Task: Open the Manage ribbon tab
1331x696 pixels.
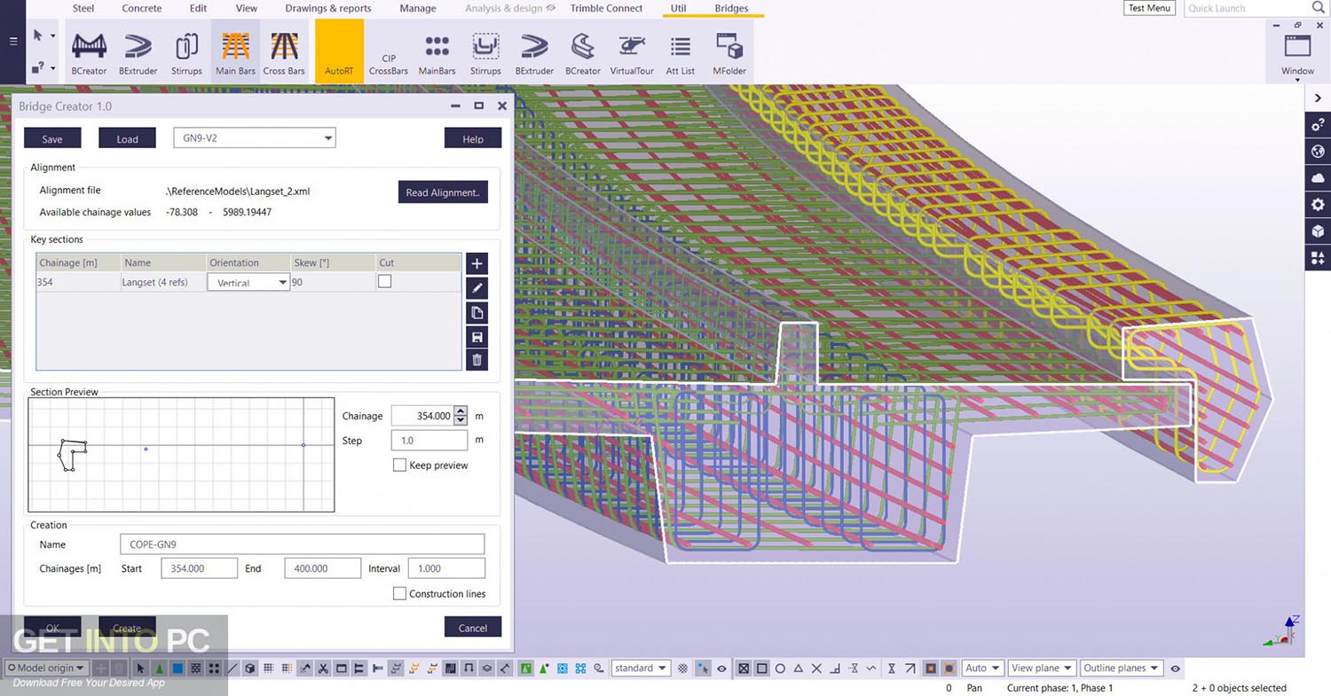Action: click(418, 8)
